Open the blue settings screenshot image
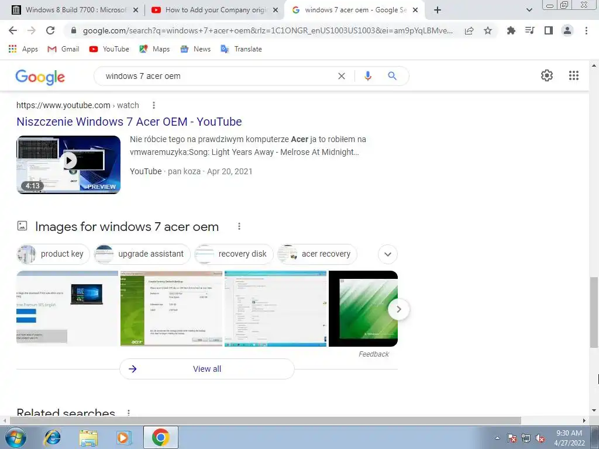 [x=276, y=309]
